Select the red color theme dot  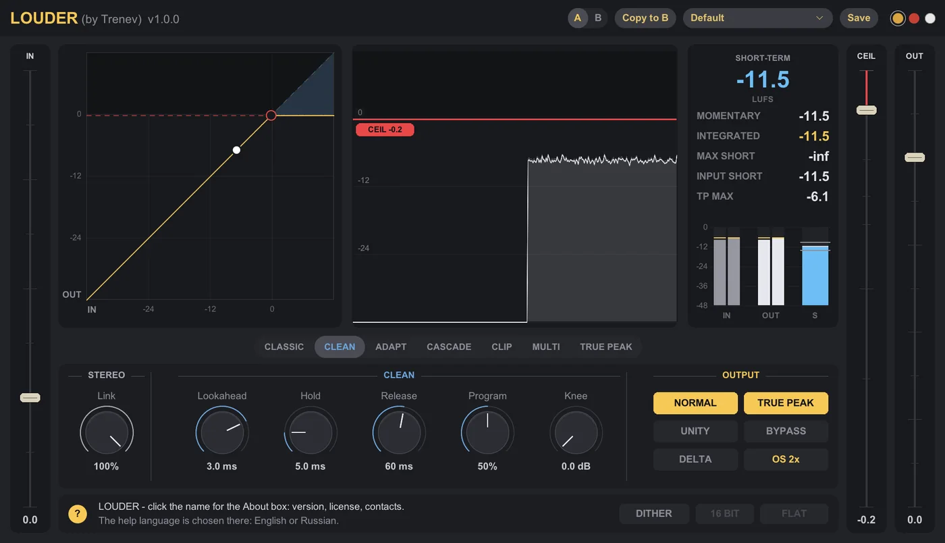click(914, 18)
